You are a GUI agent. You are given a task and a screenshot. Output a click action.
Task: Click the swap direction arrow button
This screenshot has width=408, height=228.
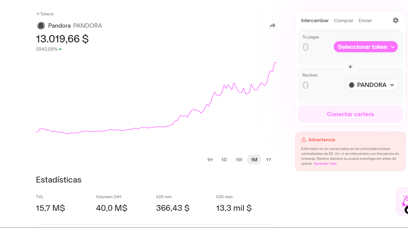tap(350, 66)
